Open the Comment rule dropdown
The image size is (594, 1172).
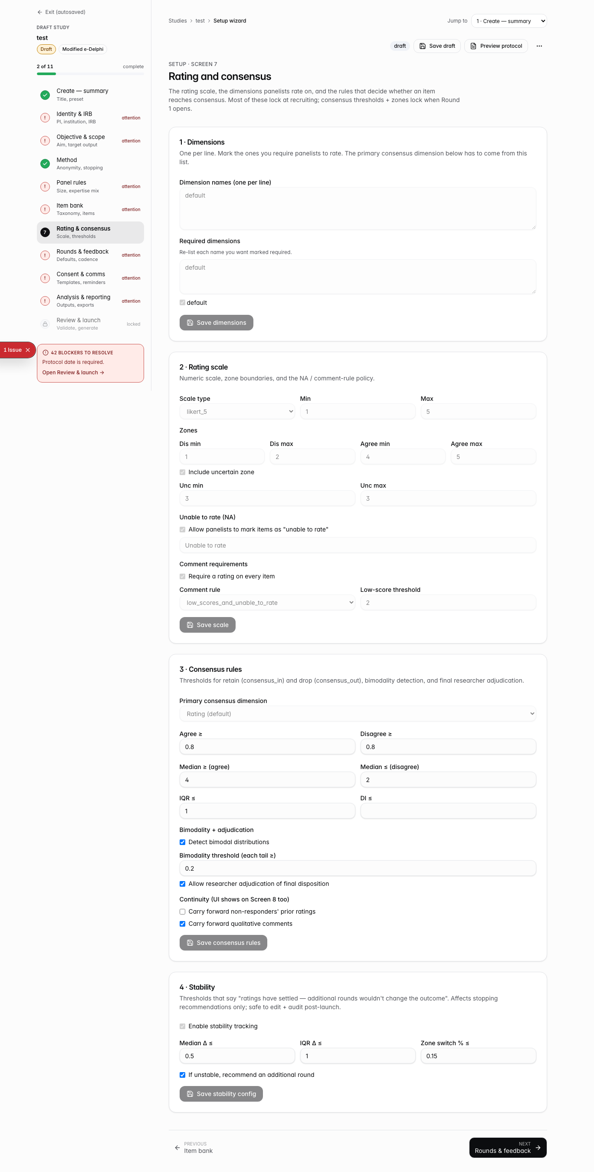pos(267,603)
